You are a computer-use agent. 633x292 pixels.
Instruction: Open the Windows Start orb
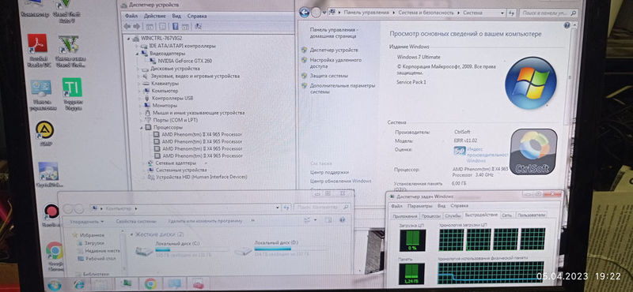pyautogui.click(x=55, y=285)
